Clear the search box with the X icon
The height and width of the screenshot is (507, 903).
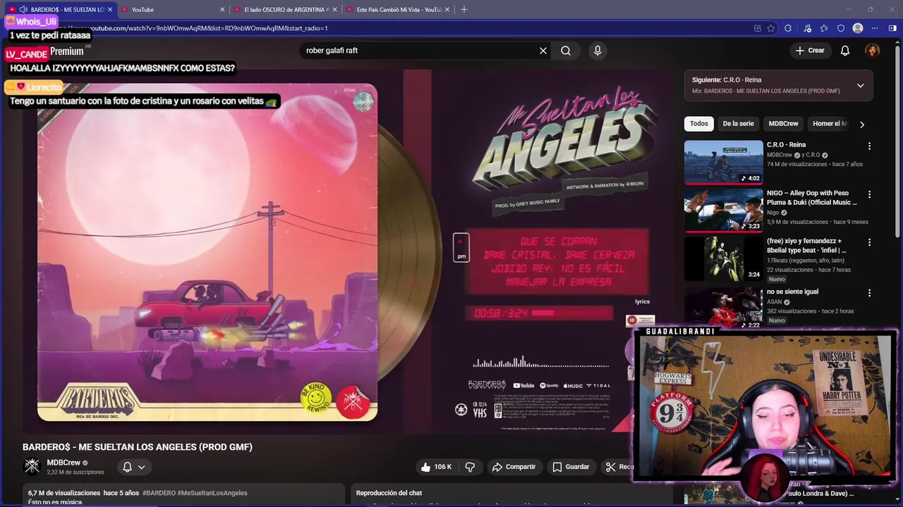543,51
